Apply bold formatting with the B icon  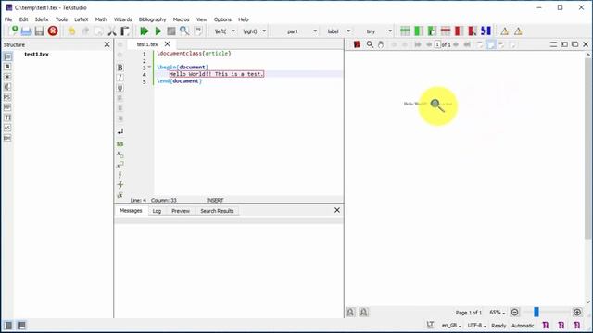tap(120, 68)
